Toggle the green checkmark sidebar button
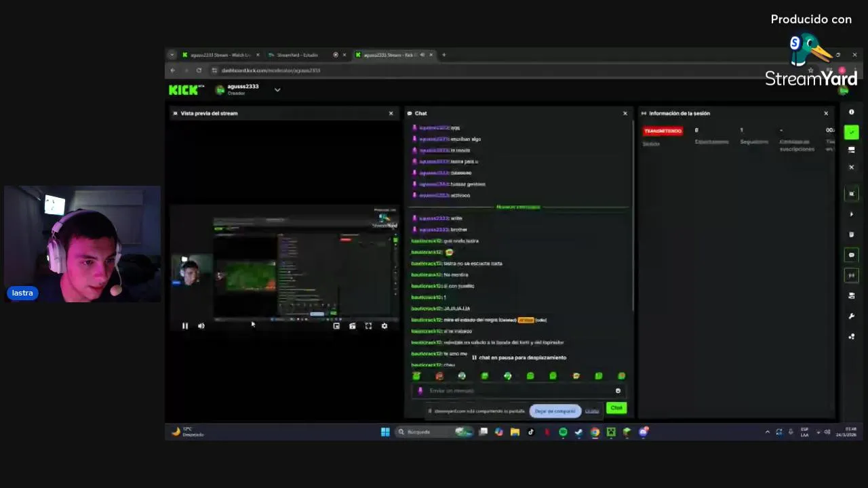Viewport: 868px width, 488px height. (x=852, y=132)
